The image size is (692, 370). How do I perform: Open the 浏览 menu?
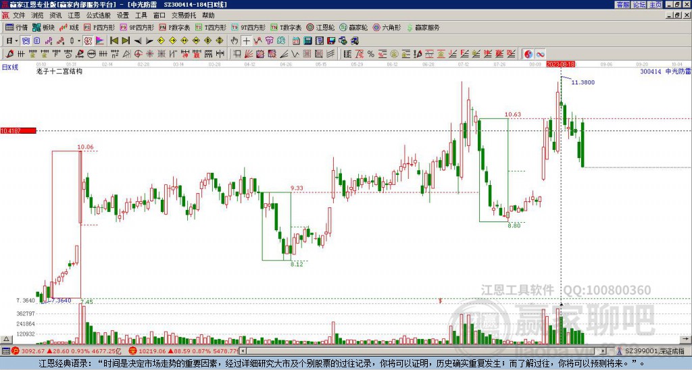pyautogui.click(x=37, y=16)
